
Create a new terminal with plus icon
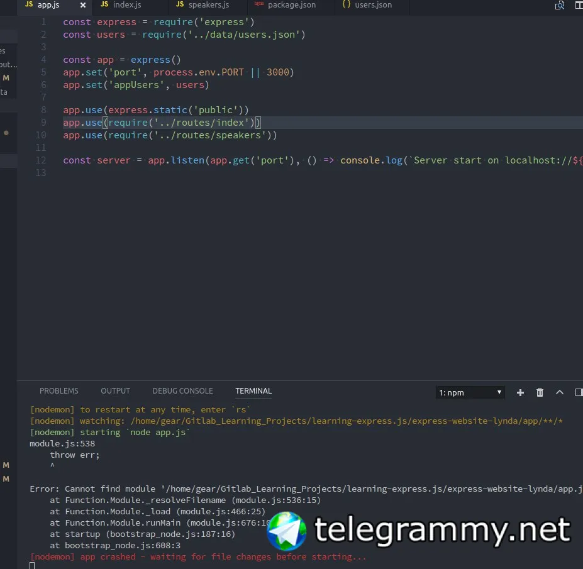520,392
